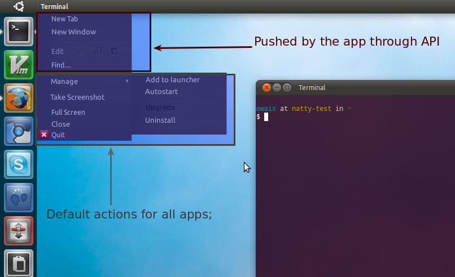Click the copy icon in Edit row
This screenshot has height=277, width=455.
point(98,51)
